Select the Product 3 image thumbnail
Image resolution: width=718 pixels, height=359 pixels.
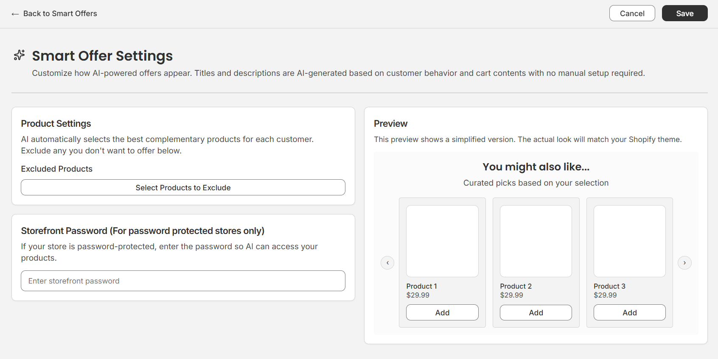630,241
